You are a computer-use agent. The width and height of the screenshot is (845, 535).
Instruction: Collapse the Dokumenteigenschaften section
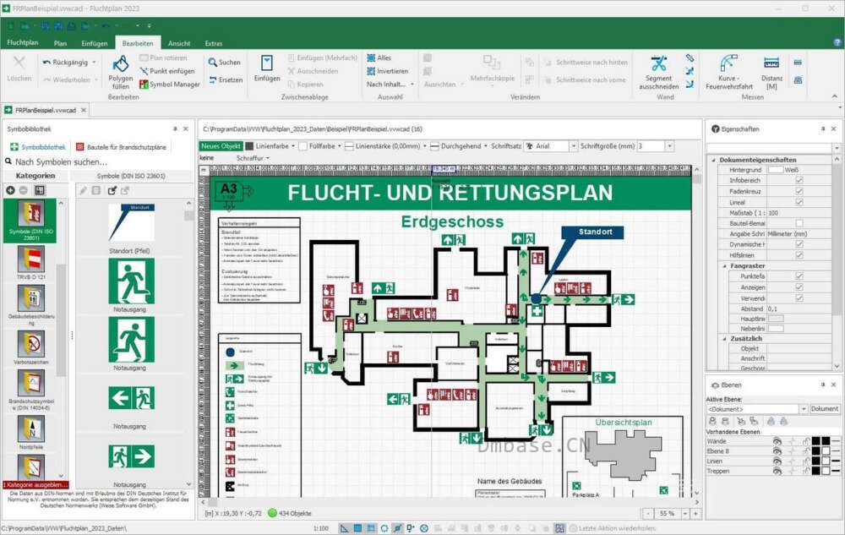coord(713,160)
